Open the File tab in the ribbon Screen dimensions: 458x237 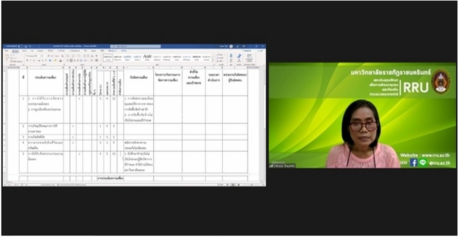tap(6, 51)
